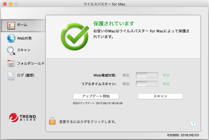Click the リアルタイムスキャン: label
Image resolution: width=209 pixels, height=140 pixels.
(x=99, y=84)
